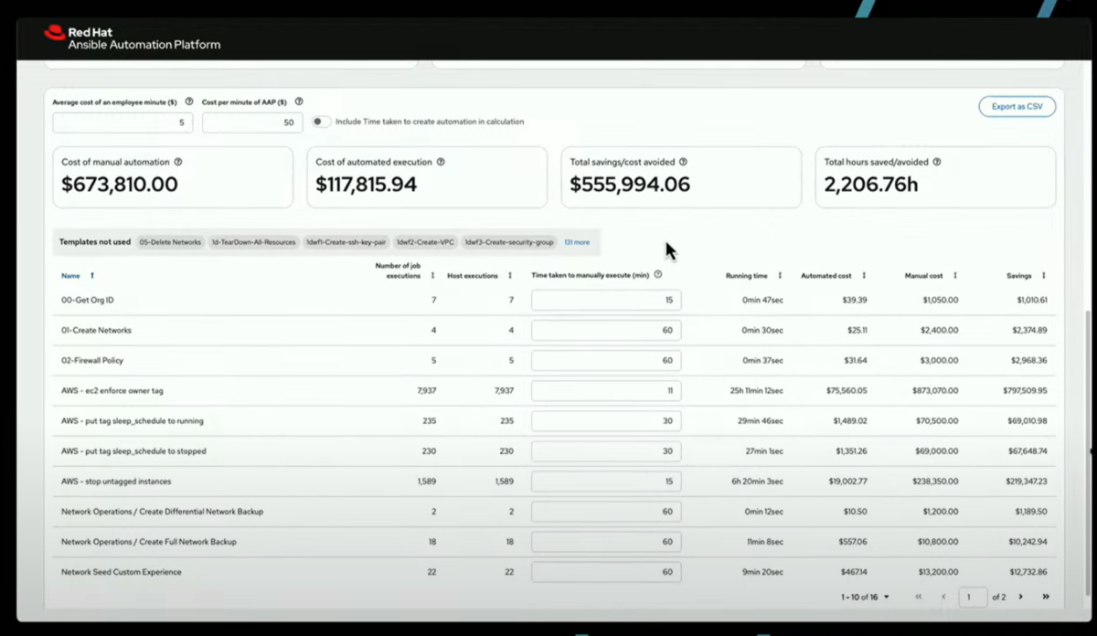Show 131 more unused templates

[577, 242]
